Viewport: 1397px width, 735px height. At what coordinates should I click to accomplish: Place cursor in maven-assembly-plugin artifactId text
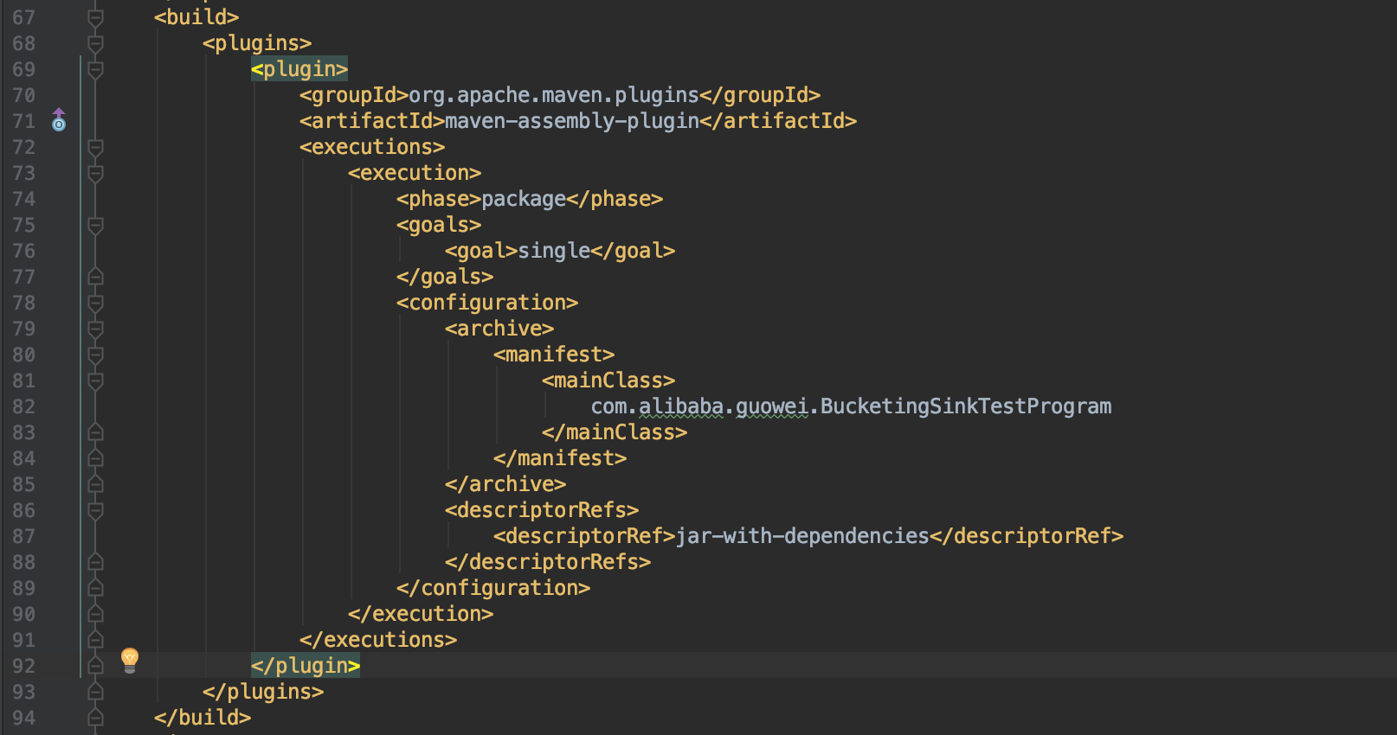[571, 121]
